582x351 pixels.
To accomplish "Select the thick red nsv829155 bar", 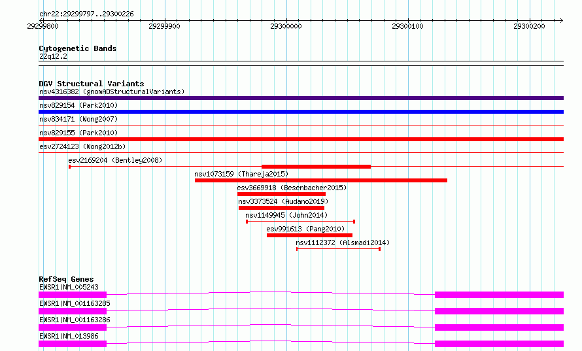I will (x=301, y=139).
